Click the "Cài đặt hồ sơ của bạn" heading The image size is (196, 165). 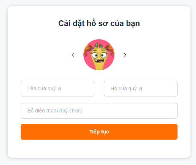99,24
